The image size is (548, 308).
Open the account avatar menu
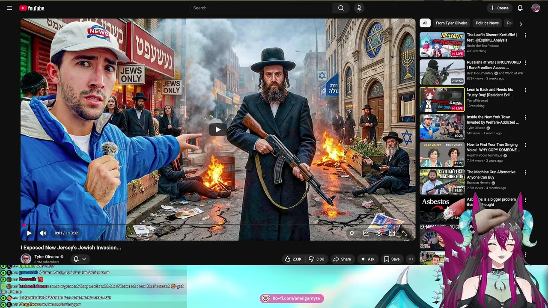(x=536, y=8)
